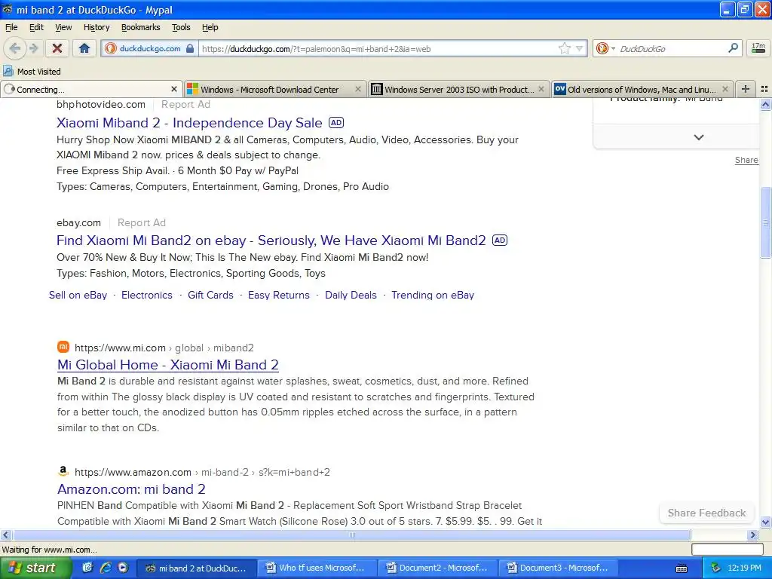The image size is (772, 579).
Task: Open Mi Global Home - Xiaomi Mi Band 2 result
Action: (x=168, y=365)
